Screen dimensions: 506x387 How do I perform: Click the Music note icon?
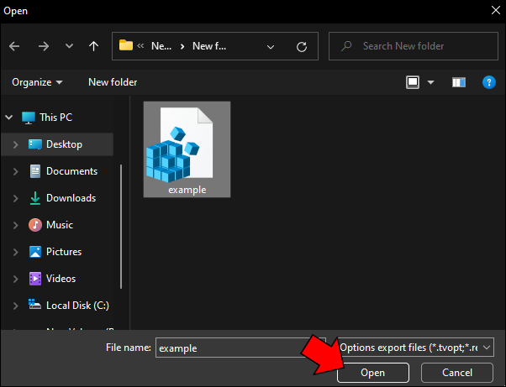[x=34, y=225]
